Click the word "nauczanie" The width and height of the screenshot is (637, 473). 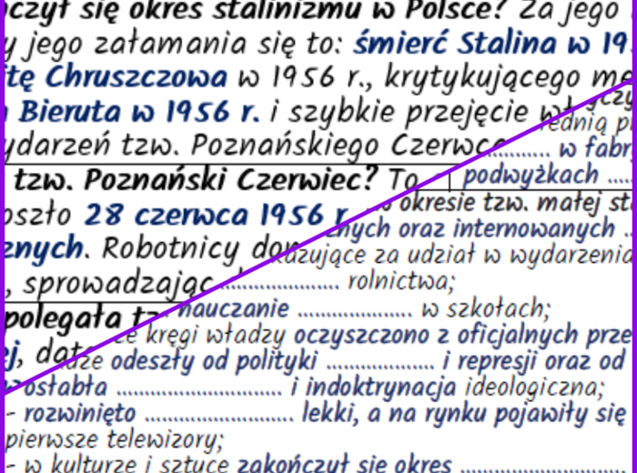click(233, 308)
